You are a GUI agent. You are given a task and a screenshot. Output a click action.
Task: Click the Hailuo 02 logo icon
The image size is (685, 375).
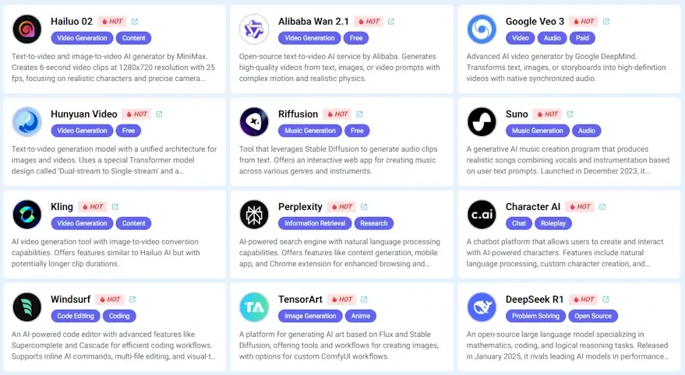click(26, 30)
